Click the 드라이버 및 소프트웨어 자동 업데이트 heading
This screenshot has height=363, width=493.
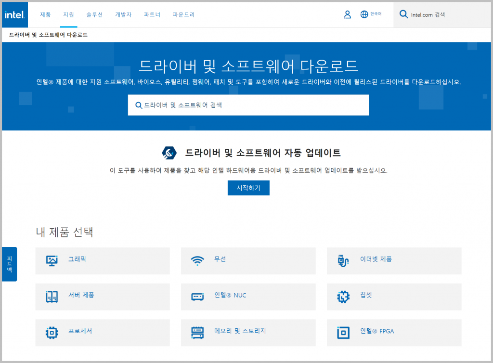point(263,153)
